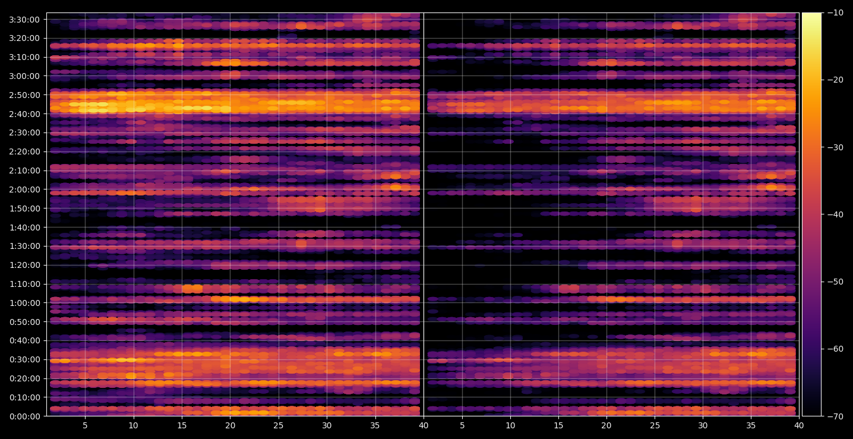Screen dimensions: 853x439
Task: Click the −50 colorbar tick label
Action: 835,282
